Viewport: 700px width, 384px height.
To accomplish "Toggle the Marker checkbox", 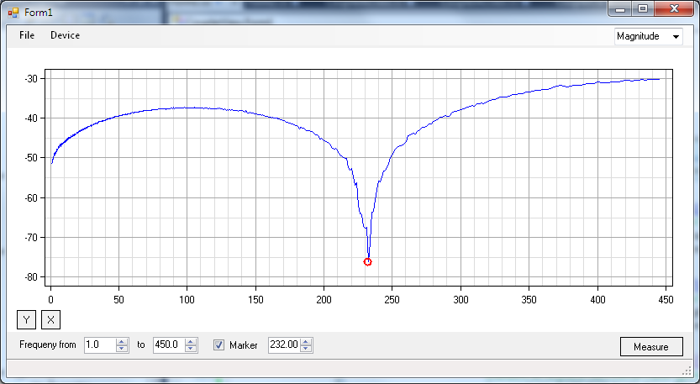I will click(218, 345).
